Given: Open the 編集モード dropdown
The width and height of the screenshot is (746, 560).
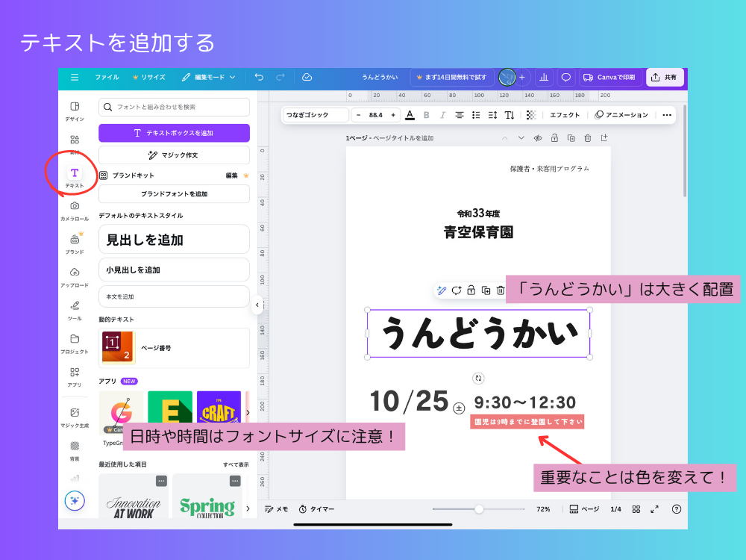Looking at the screenshot, I should point(208,77).
